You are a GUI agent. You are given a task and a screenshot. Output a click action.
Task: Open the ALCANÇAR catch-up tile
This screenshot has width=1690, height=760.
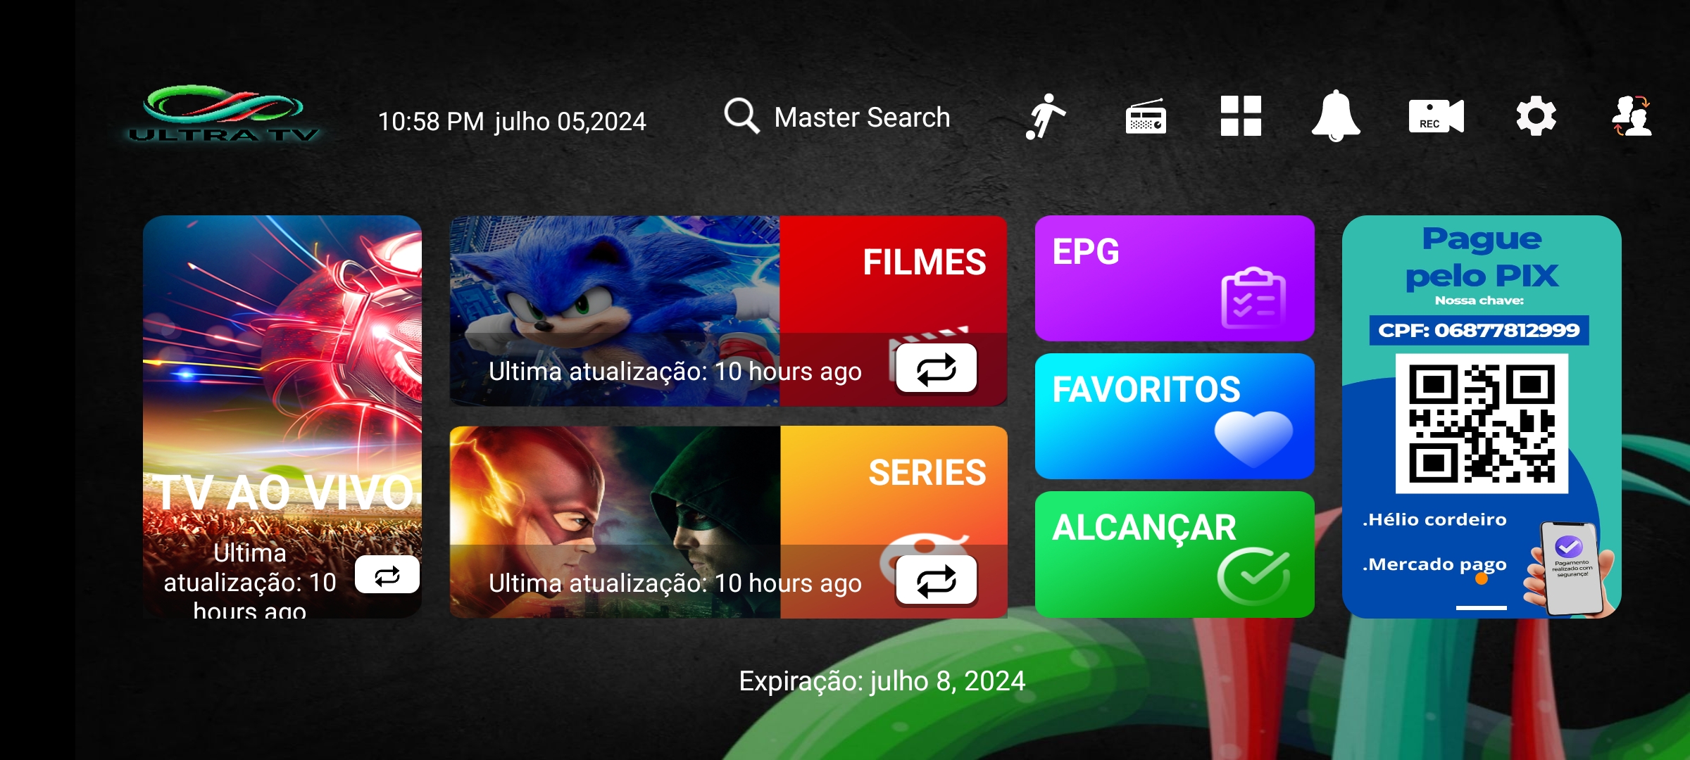pos(1175,555)
